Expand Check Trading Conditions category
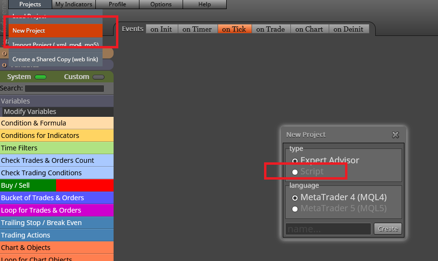The width and height of the screenshot is (438, 261). tap(57, 173)
